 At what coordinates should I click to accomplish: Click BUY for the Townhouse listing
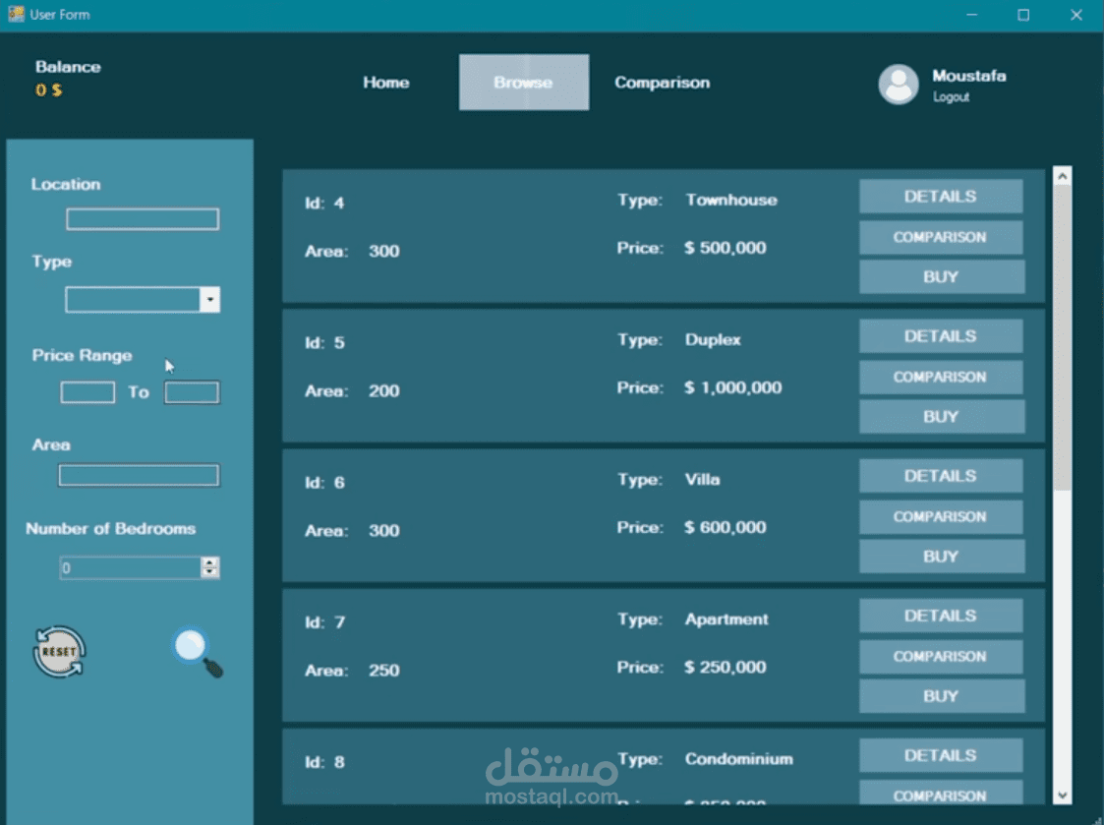coord(942,277)
